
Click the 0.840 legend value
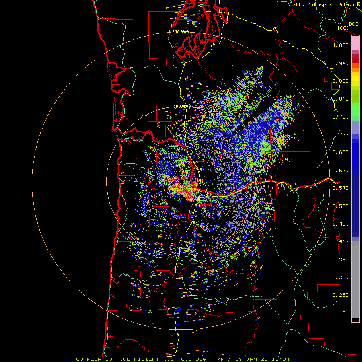[x=341, y=99]
